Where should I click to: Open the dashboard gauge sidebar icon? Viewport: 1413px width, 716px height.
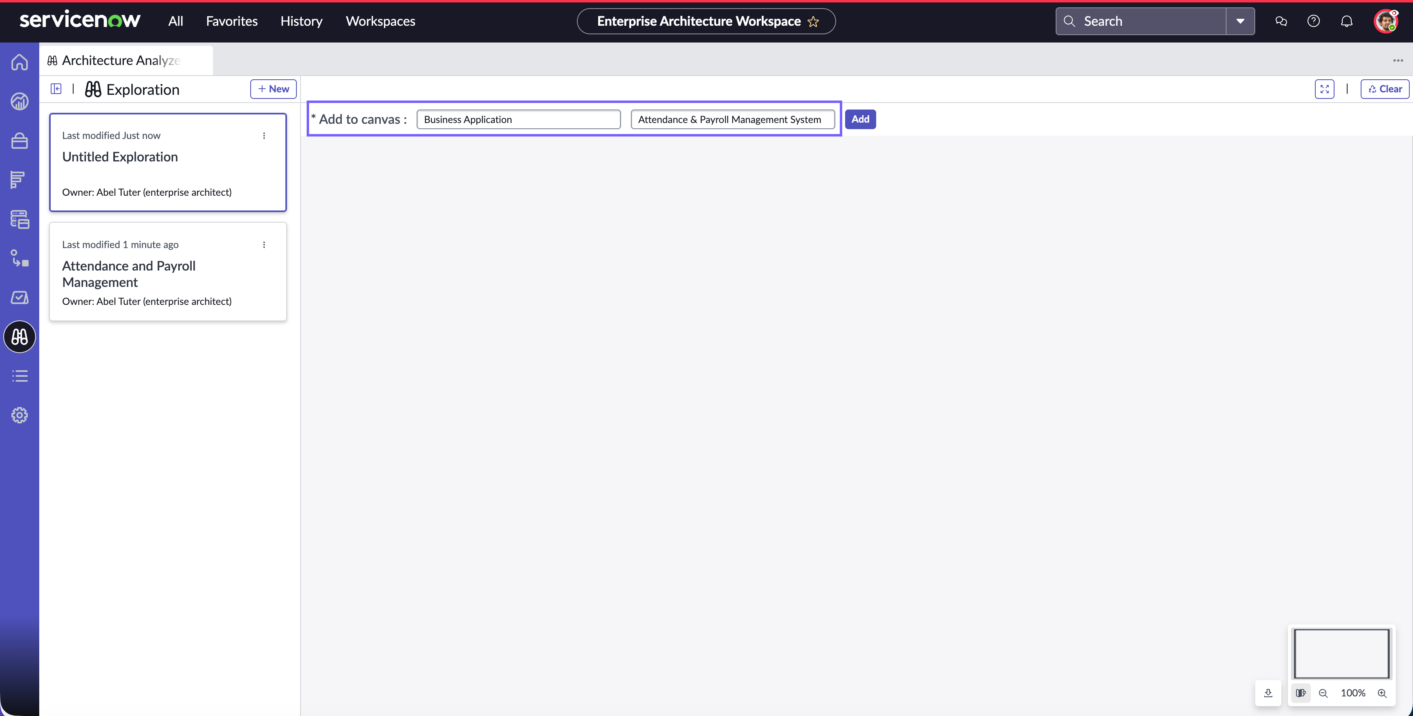click(20, 101)
